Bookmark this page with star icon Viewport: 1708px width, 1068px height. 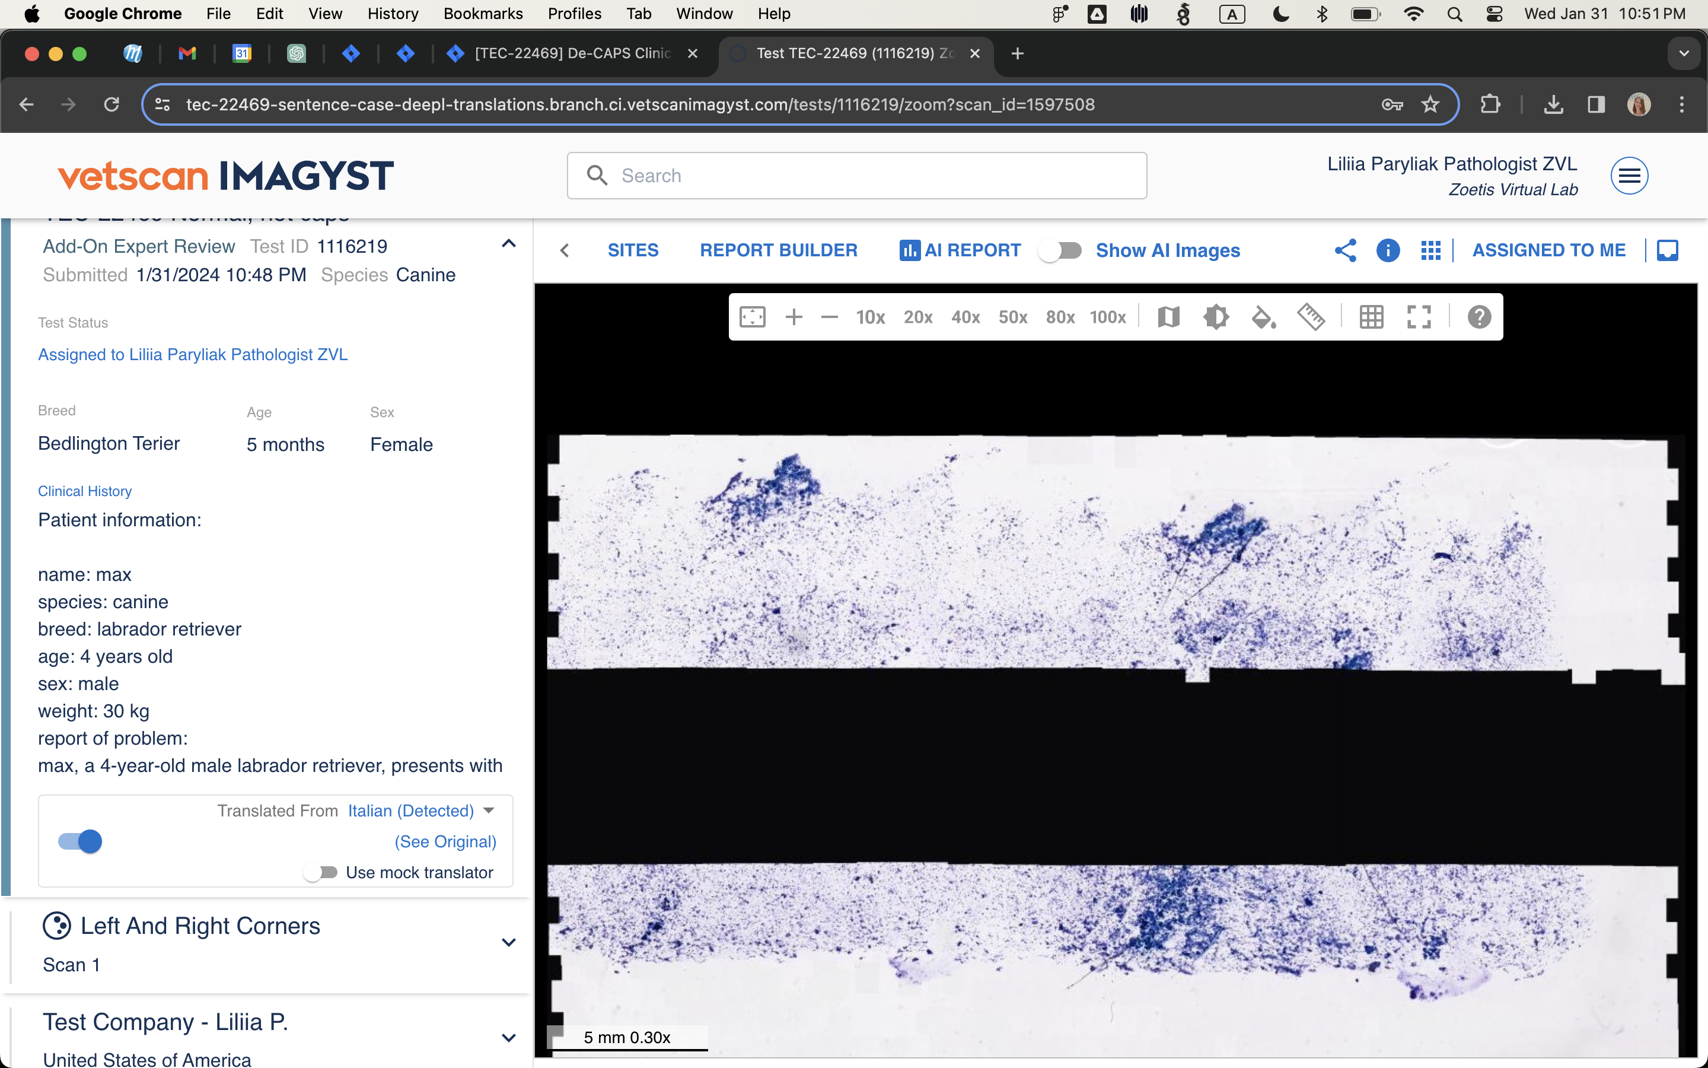1430,104
